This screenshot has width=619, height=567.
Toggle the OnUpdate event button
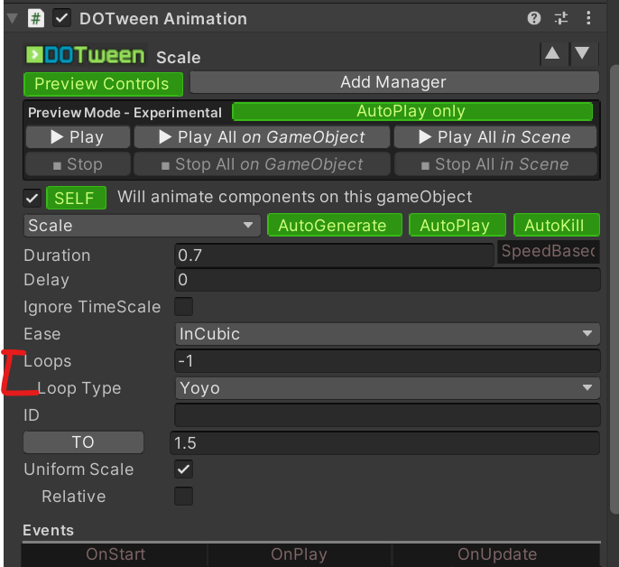496,554
